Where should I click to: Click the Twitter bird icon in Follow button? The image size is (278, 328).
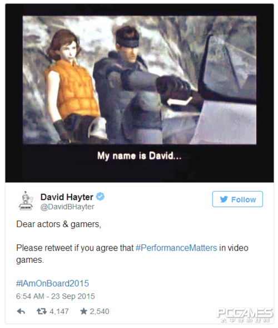coord(224,199)
